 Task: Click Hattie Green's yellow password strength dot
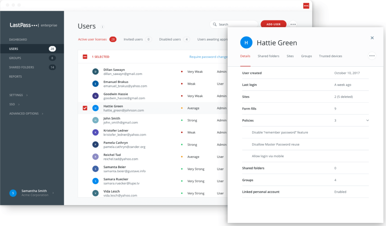pos(182,108)
